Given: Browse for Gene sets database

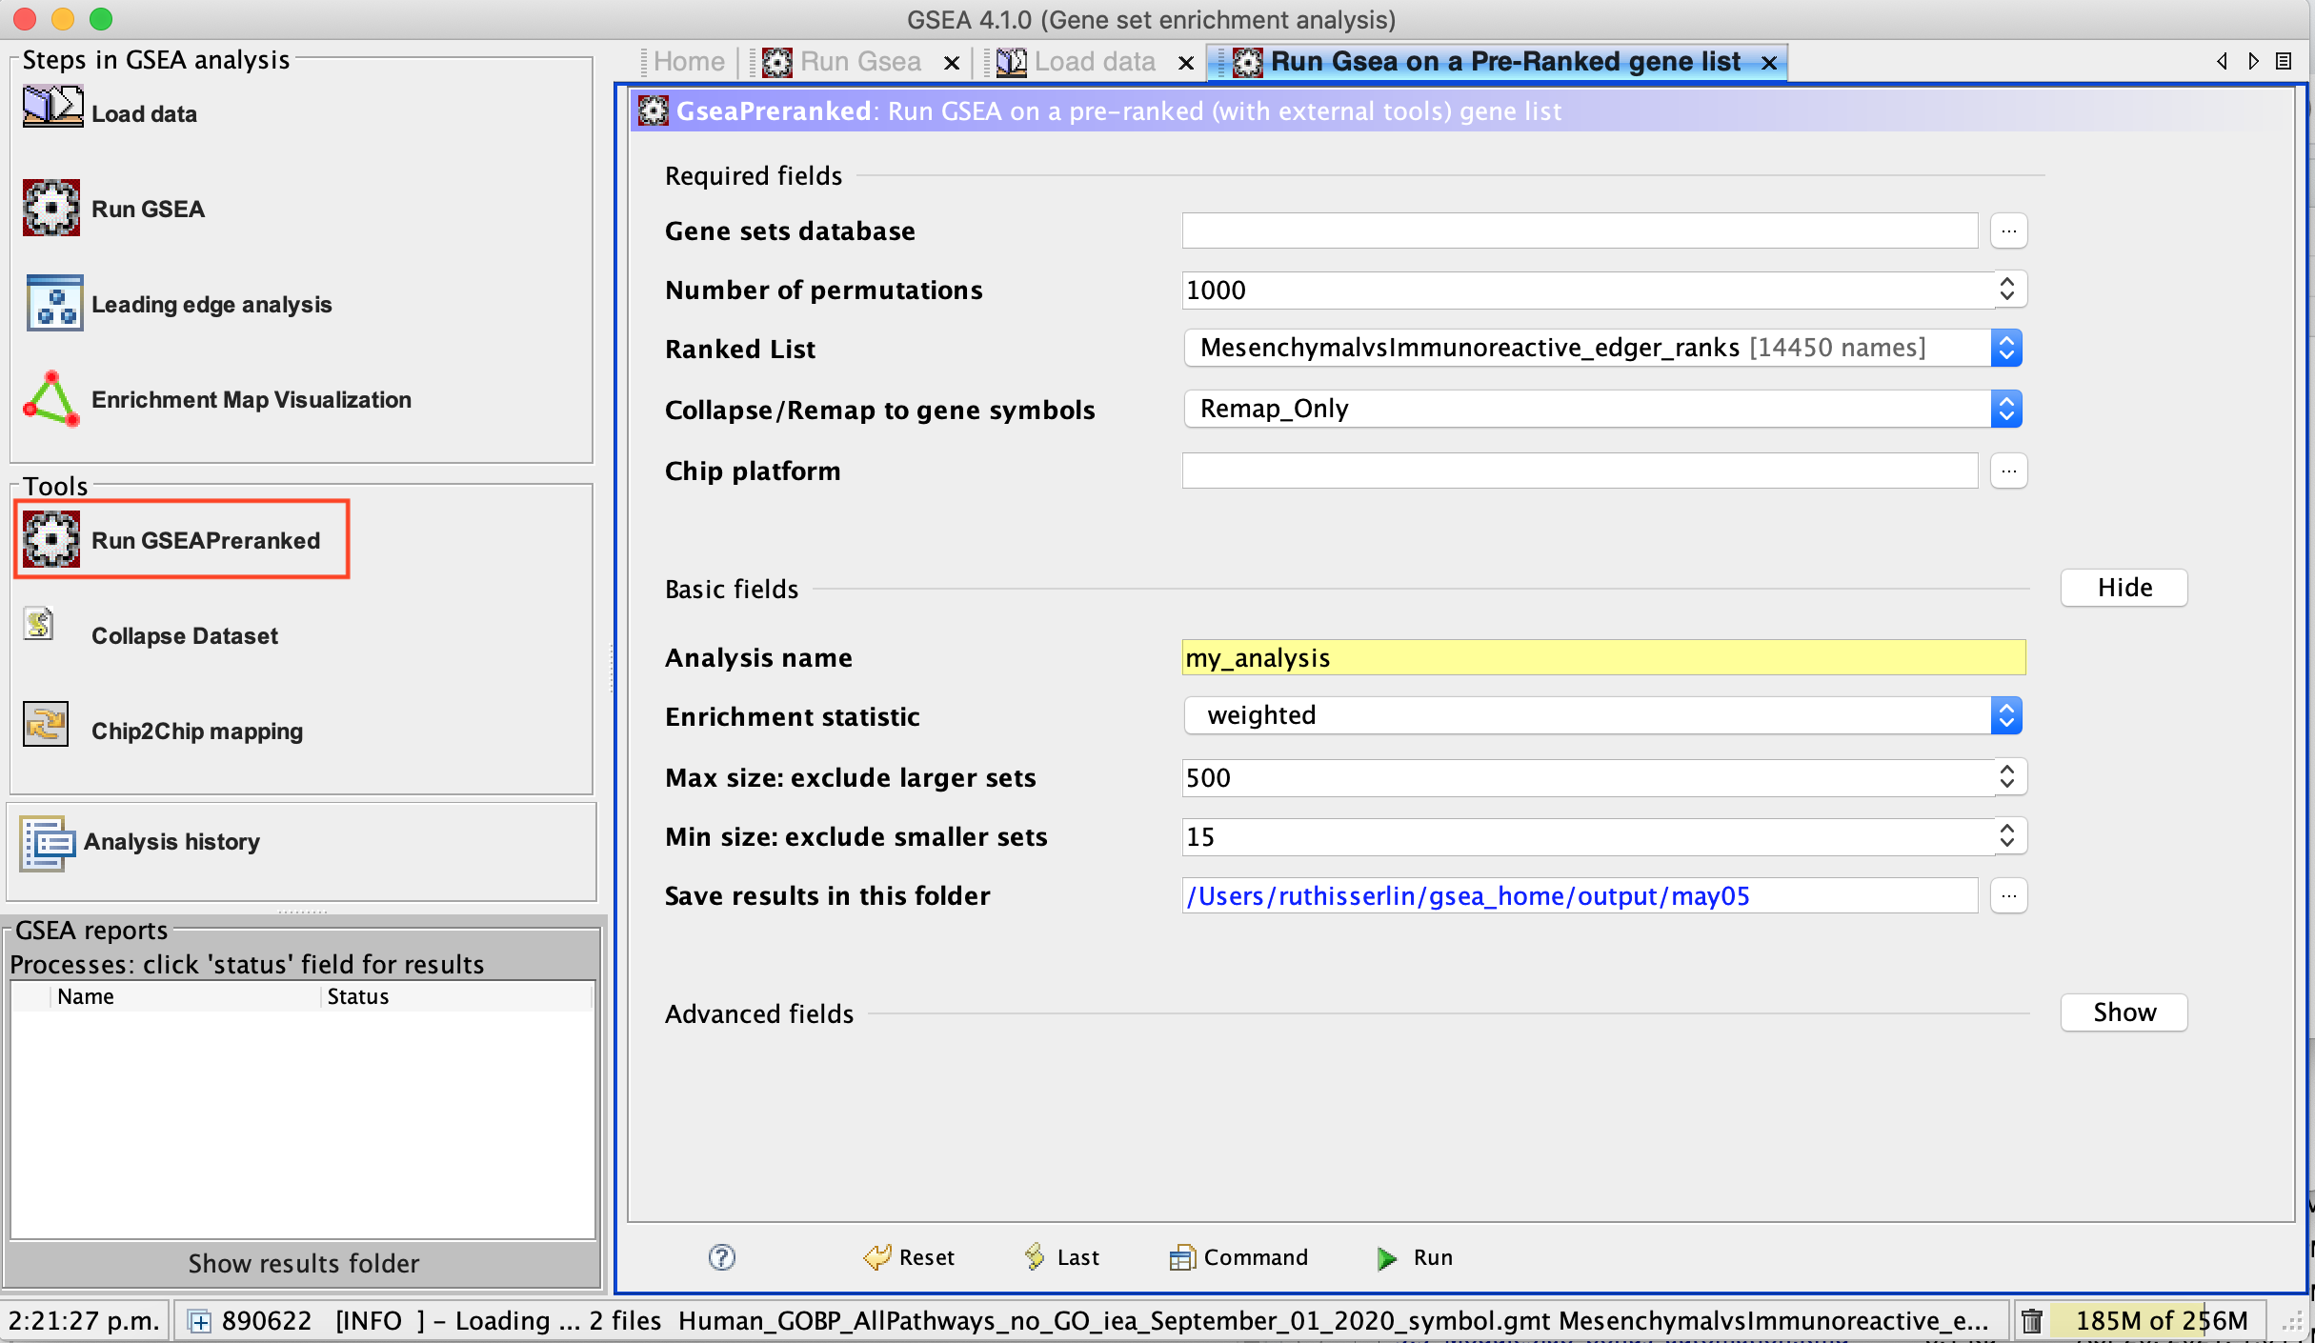Looking at the screenshot, I should (x=2009, y=231).
